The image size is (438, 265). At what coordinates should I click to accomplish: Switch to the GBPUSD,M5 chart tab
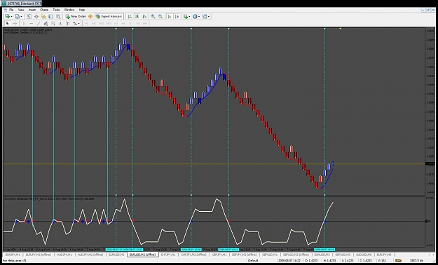343,255
